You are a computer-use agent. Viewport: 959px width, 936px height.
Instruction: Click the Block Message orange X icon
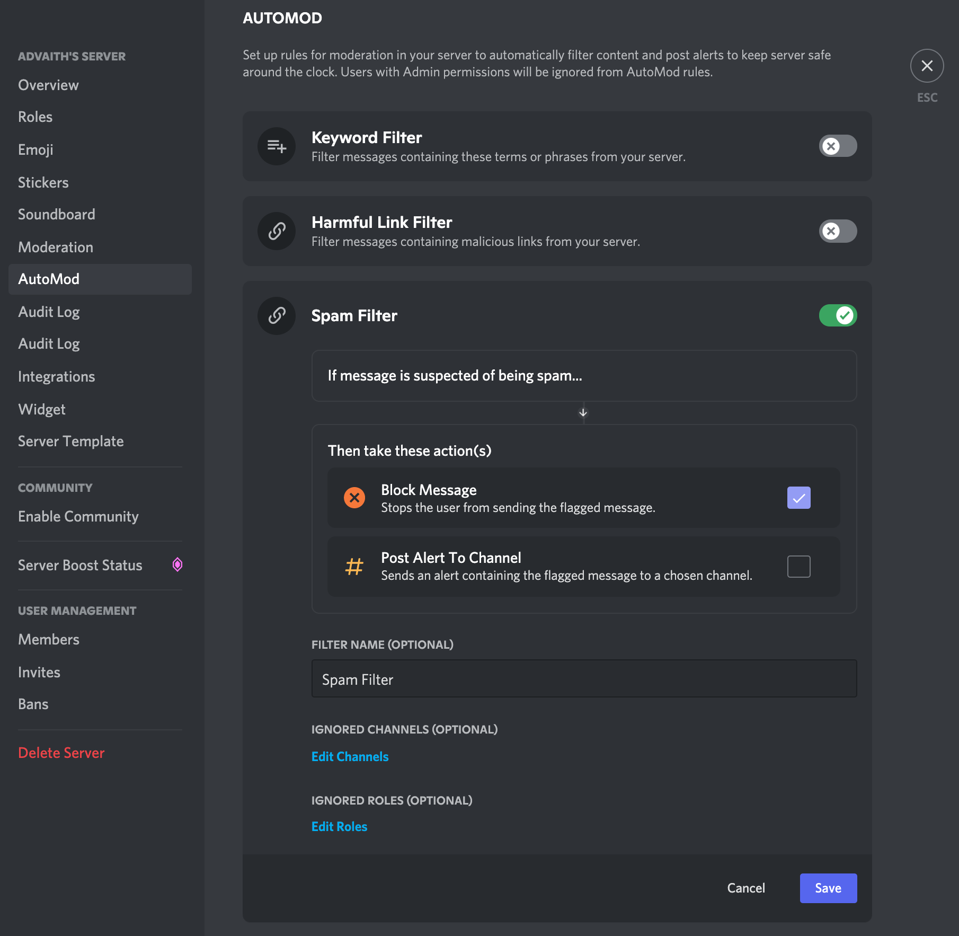coord(354,497)
